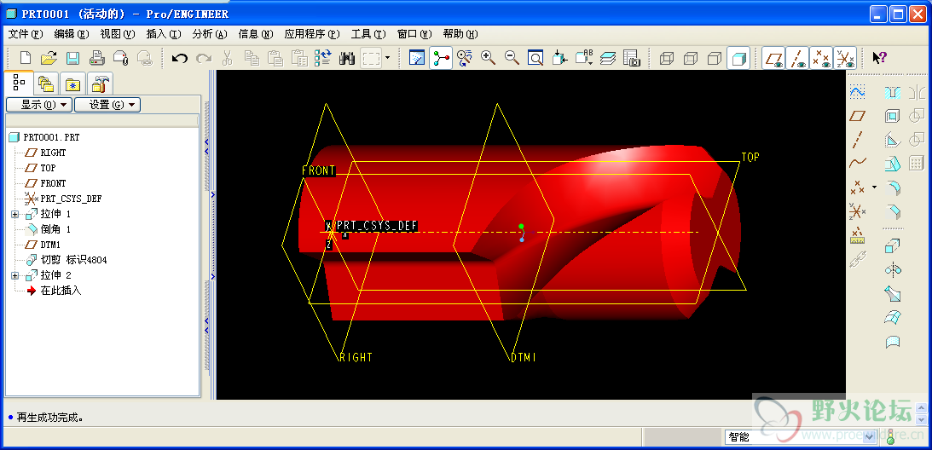Refit the model to the screen
Image resolution: width=932 pixels, height=450 pixels.
535,58
